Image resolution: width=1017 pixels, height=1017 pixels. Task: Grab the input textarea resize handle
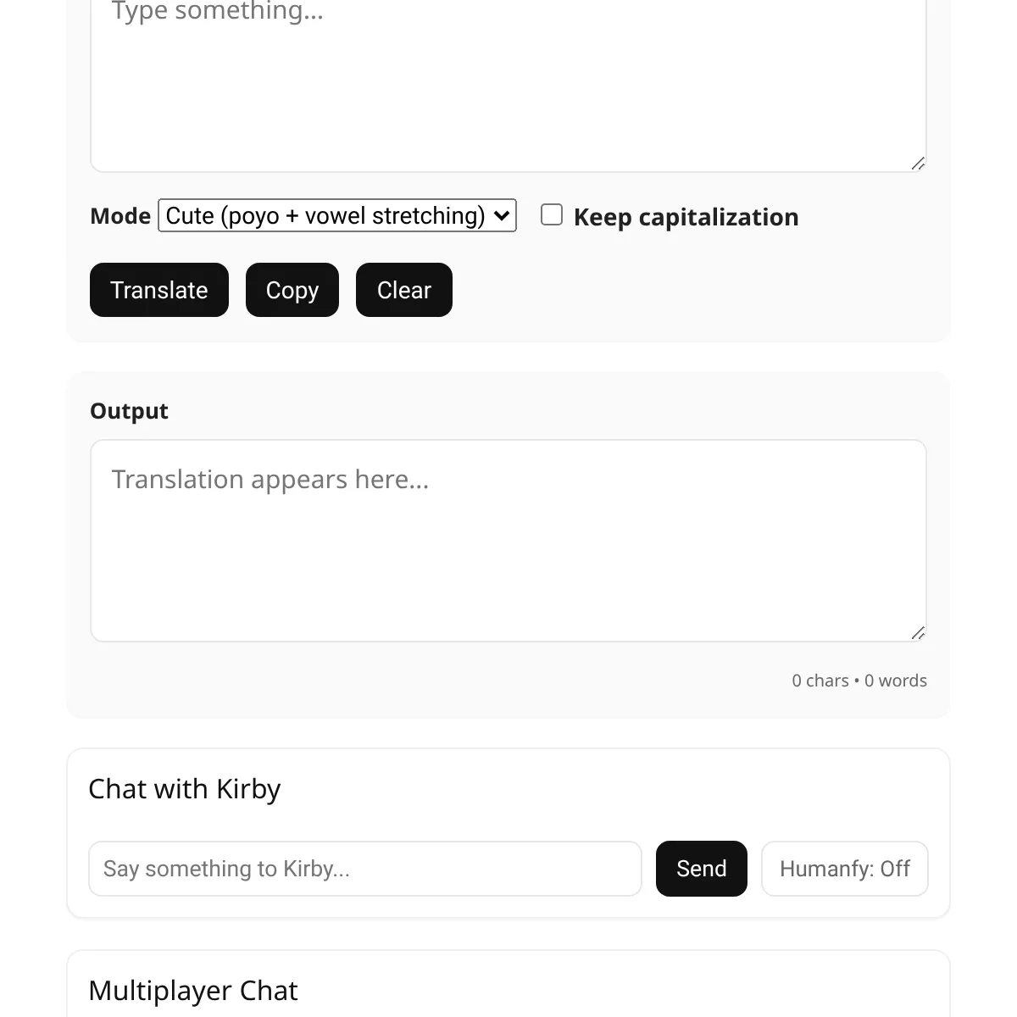click(x=918, y=164)
